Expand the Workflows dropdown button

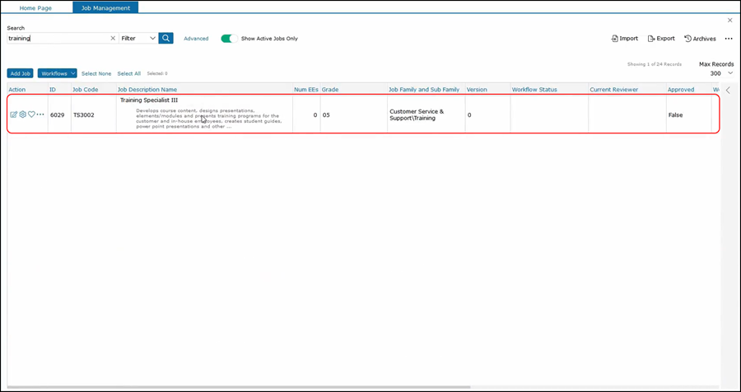tap(57, 73)
